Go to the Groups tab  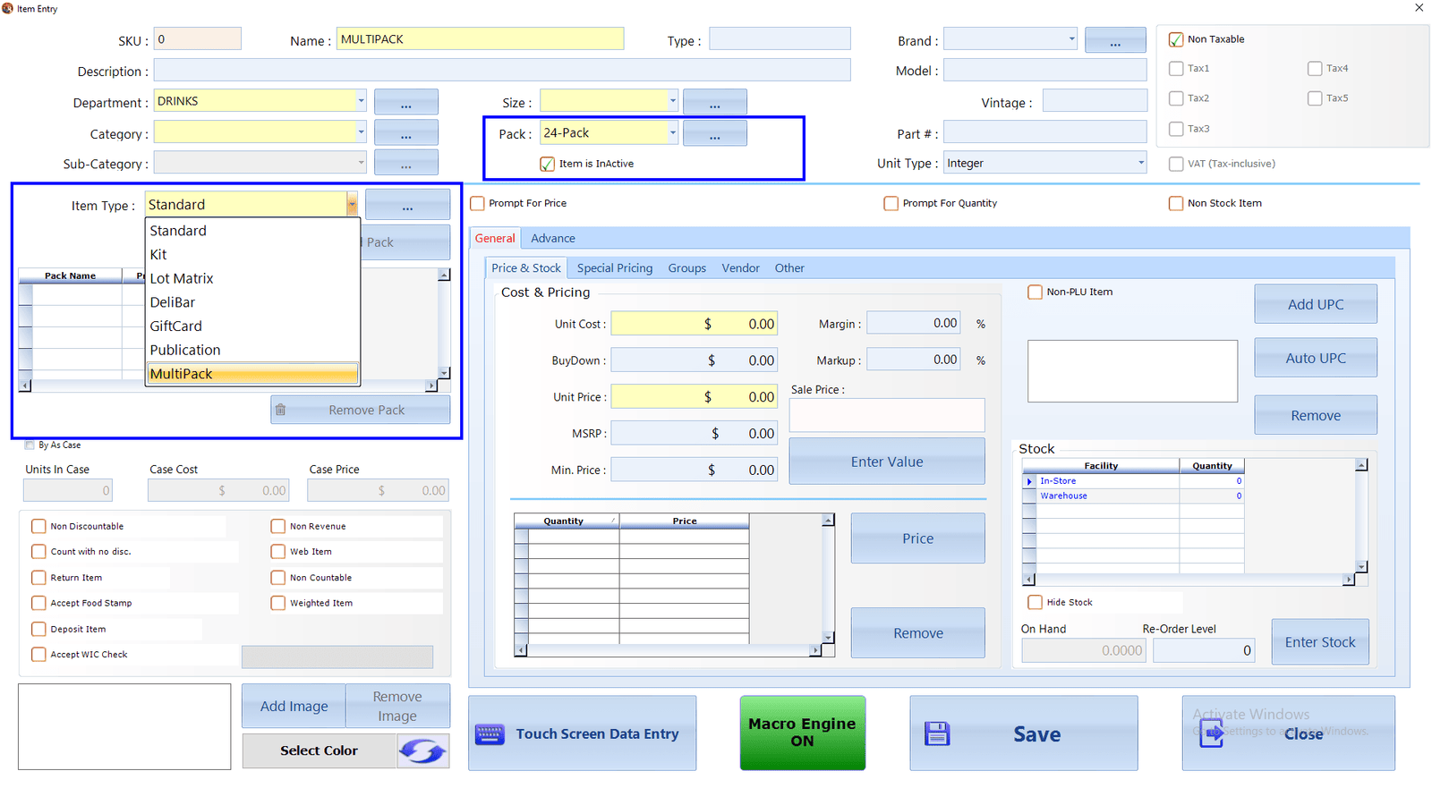[x=687, y=267]
